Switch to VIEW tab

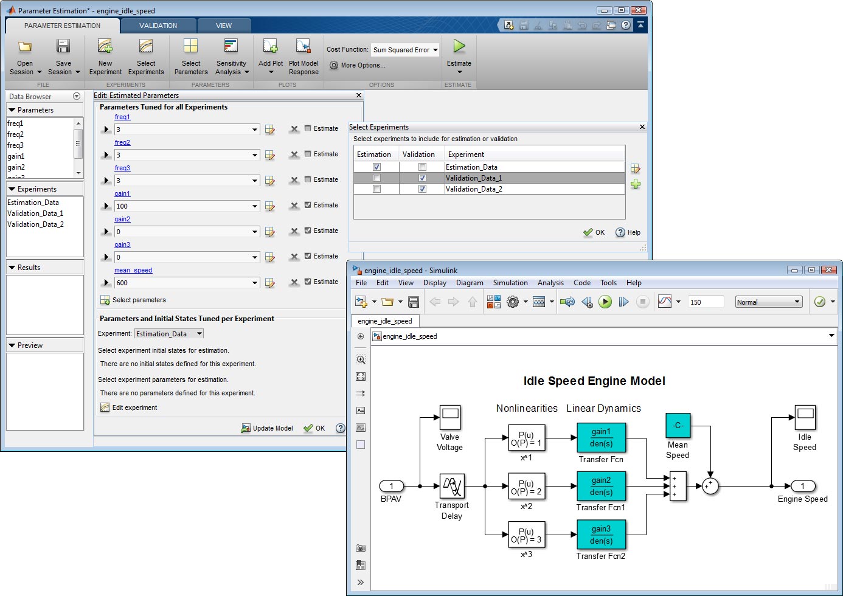224,26
